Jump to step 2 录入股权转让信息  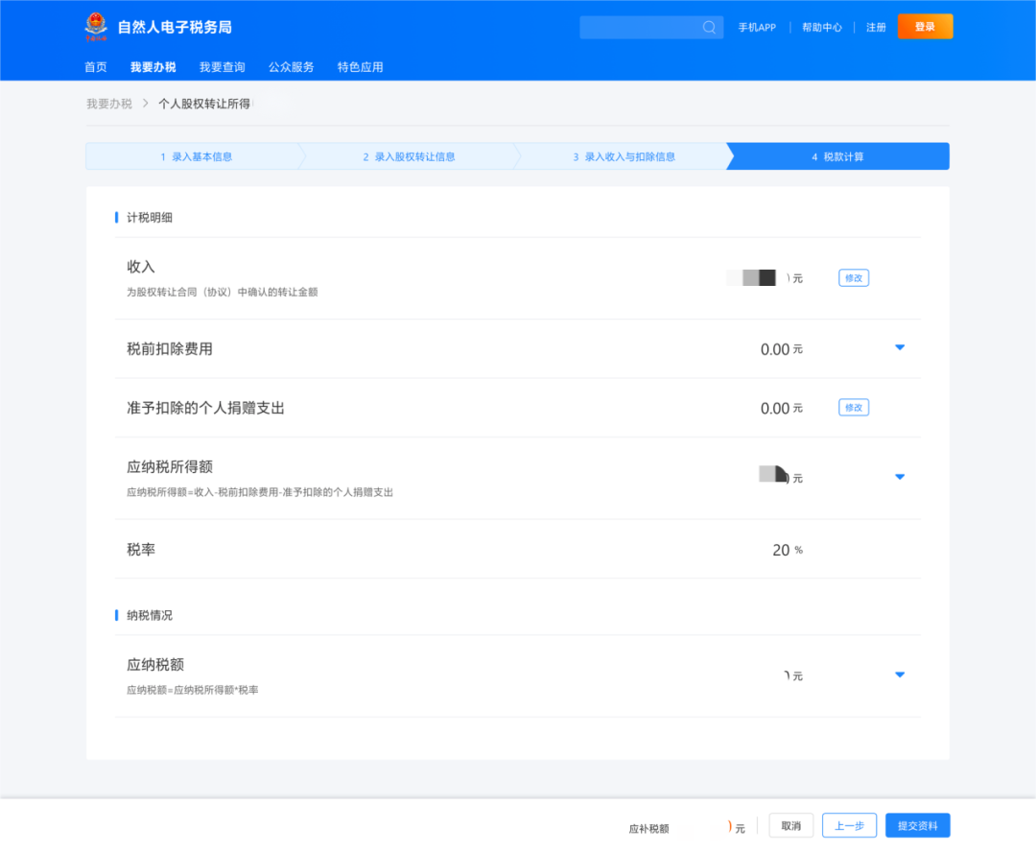[409, 156]
